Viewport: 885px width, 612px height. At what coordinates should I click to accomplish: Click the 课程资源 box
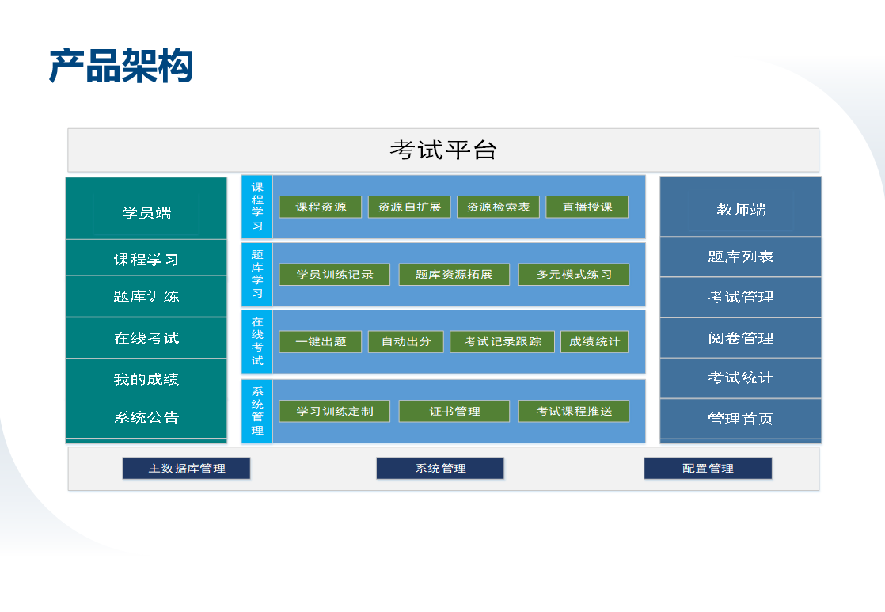tap(321, 207)
